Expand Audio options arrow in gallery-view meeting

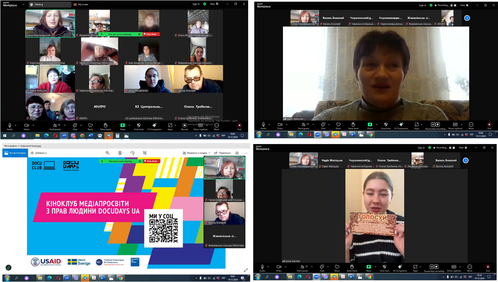(16, 125)
